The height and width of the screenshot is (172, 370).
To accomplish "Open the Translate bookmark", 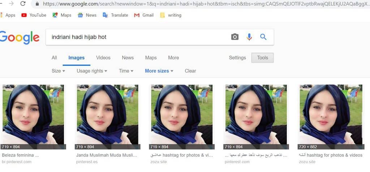I will [115, 15].
